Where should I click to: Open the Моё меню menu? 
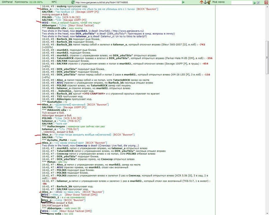(x=218, y=2)
